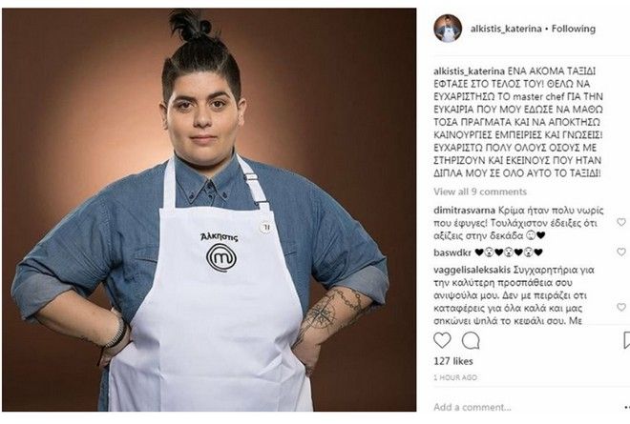Click alkistis_katerina username in caption

(x=470, y=71)
